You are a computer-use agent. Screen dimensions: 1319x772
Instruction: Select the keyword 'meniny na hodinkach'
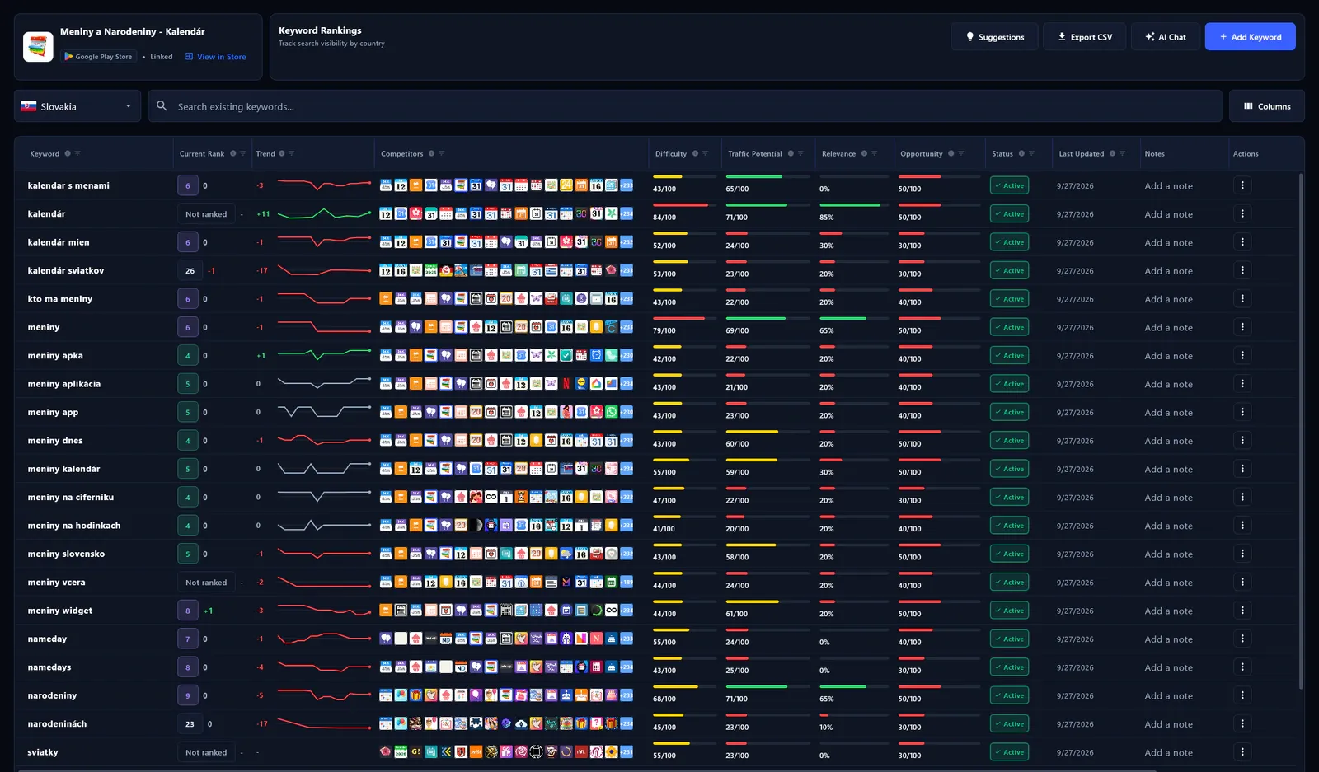[x=74, y=526]
